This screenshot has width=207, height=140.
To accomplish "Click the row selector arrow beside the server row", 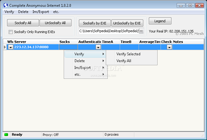I will [x=5, y=47].
